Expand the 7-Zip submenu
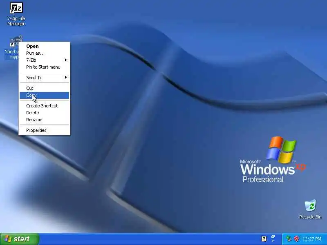The height and width of the screenshot is (245, 327). click(x=44, y=60)
